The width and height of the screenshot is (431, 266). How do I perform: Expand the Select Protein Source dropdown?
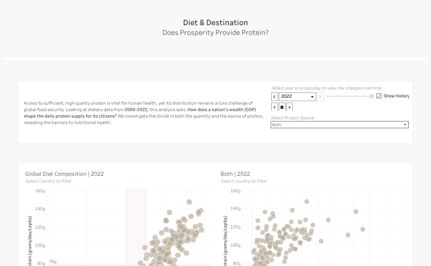point(339,125)
